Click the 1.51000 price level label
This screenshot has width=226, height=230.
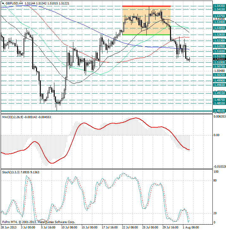(x=219, y=62)
